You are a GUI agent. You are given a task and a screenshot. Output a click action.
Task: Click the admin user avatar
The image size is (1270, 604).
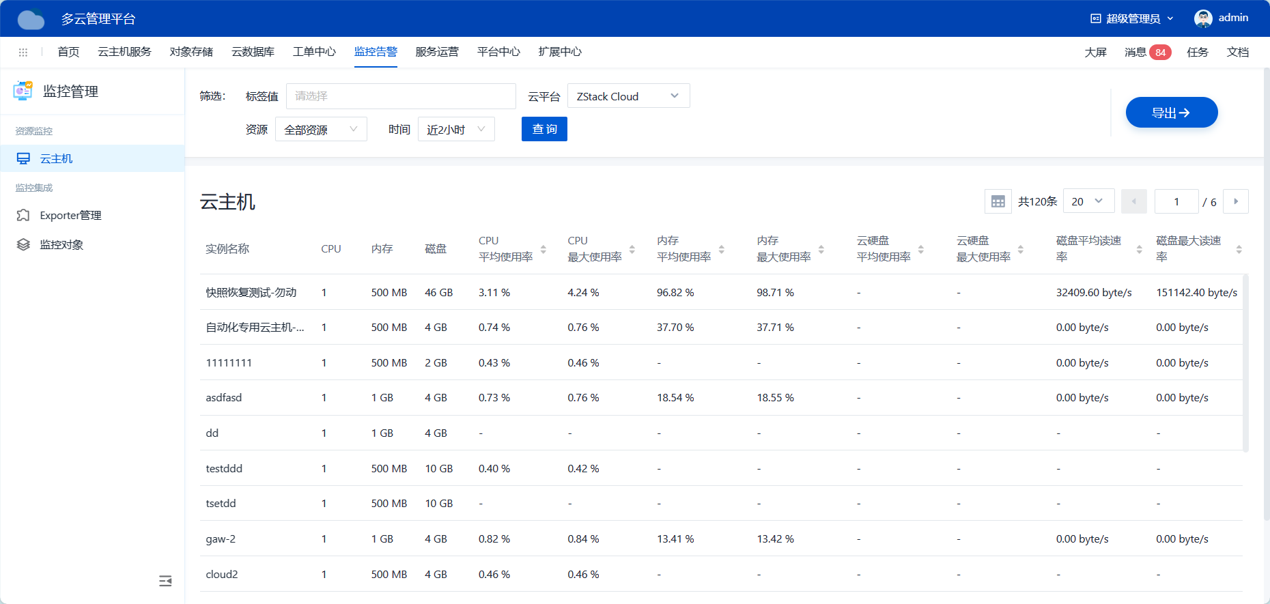click(x=1203, y=18)
